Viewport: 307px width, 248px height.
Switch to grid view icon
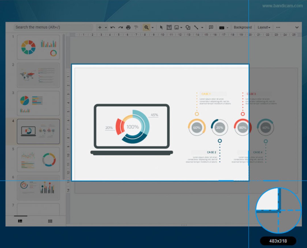point(50,221)
